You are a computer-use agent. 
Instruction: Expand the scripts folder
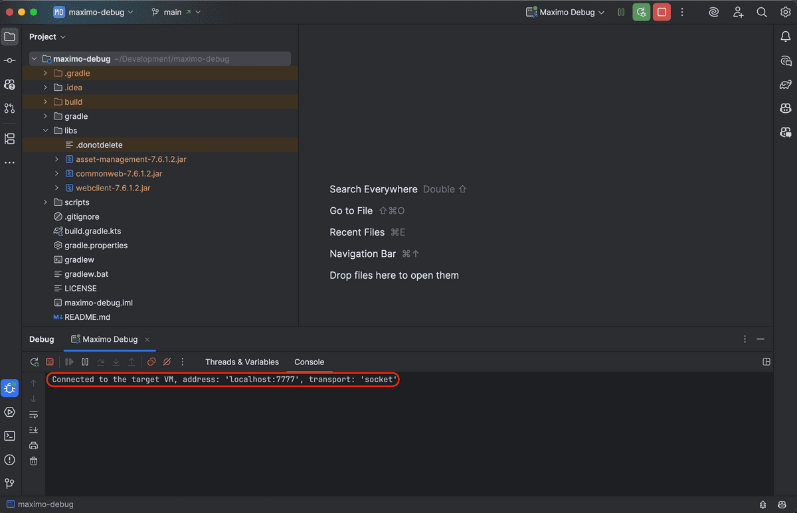pyautogui.click(x=45, y=202)
